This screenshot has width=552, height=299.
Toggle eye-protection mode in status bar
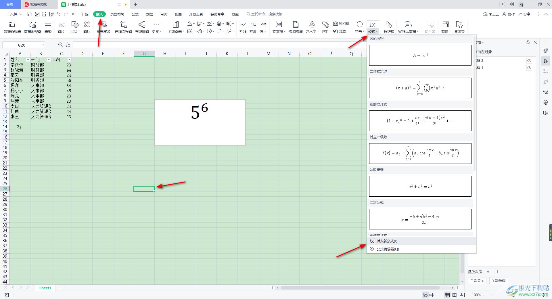[425, 295]
